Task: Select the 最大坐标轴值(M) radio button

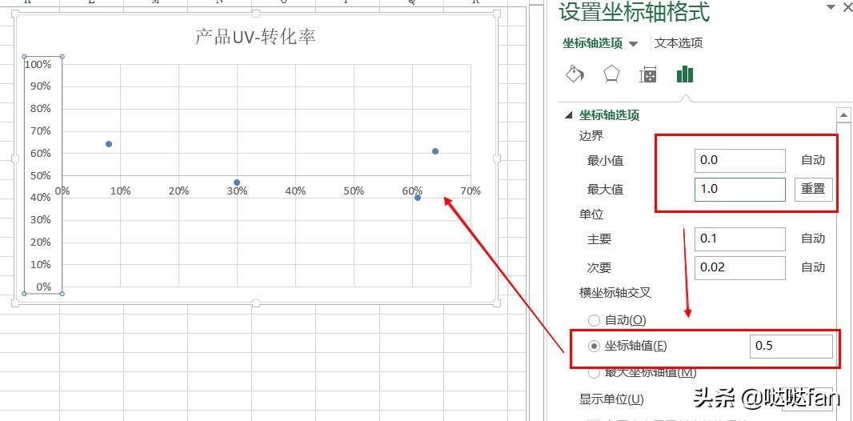Action: click(594, 372)
